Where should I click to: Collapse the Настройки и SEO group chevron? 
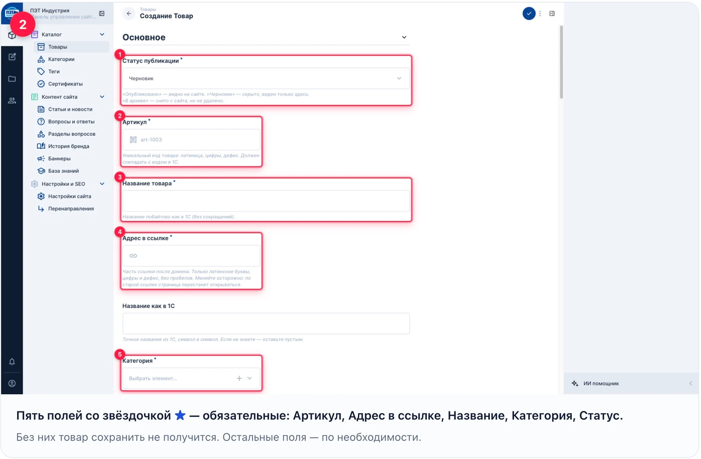tap(102, 184)
